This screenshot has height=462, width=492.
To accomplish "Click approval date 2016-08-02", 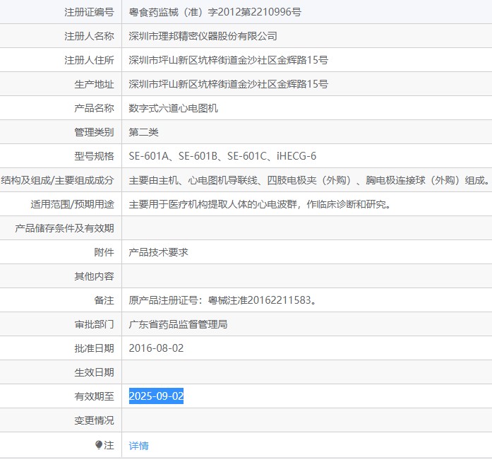I will 156,348.
